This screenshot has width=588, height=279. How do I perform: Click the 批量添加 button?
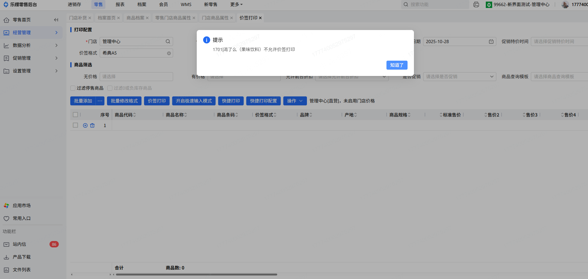pos(83,101)
